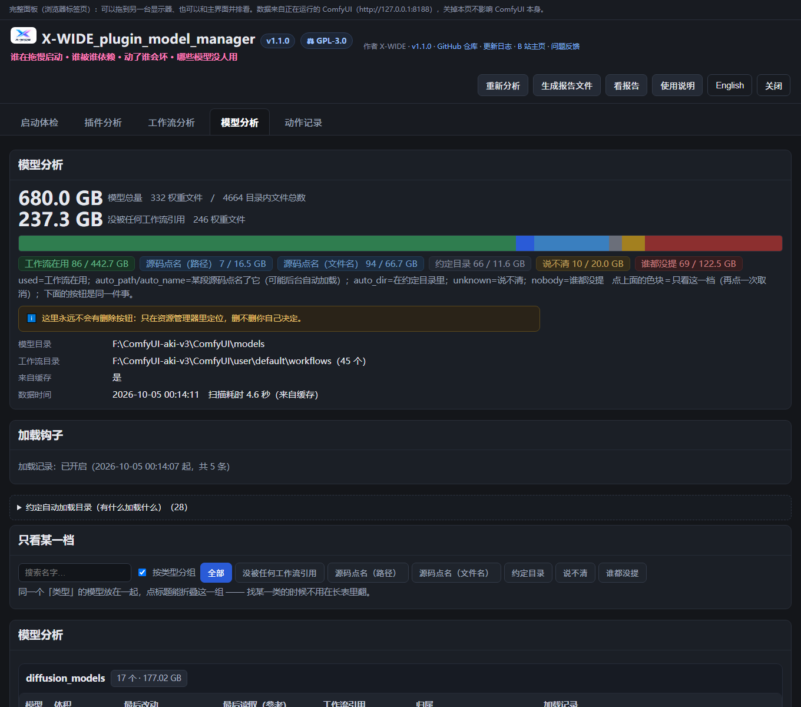
Task: Click the 237.3 GB unreferenced size figure
Action: click(61, 219)
